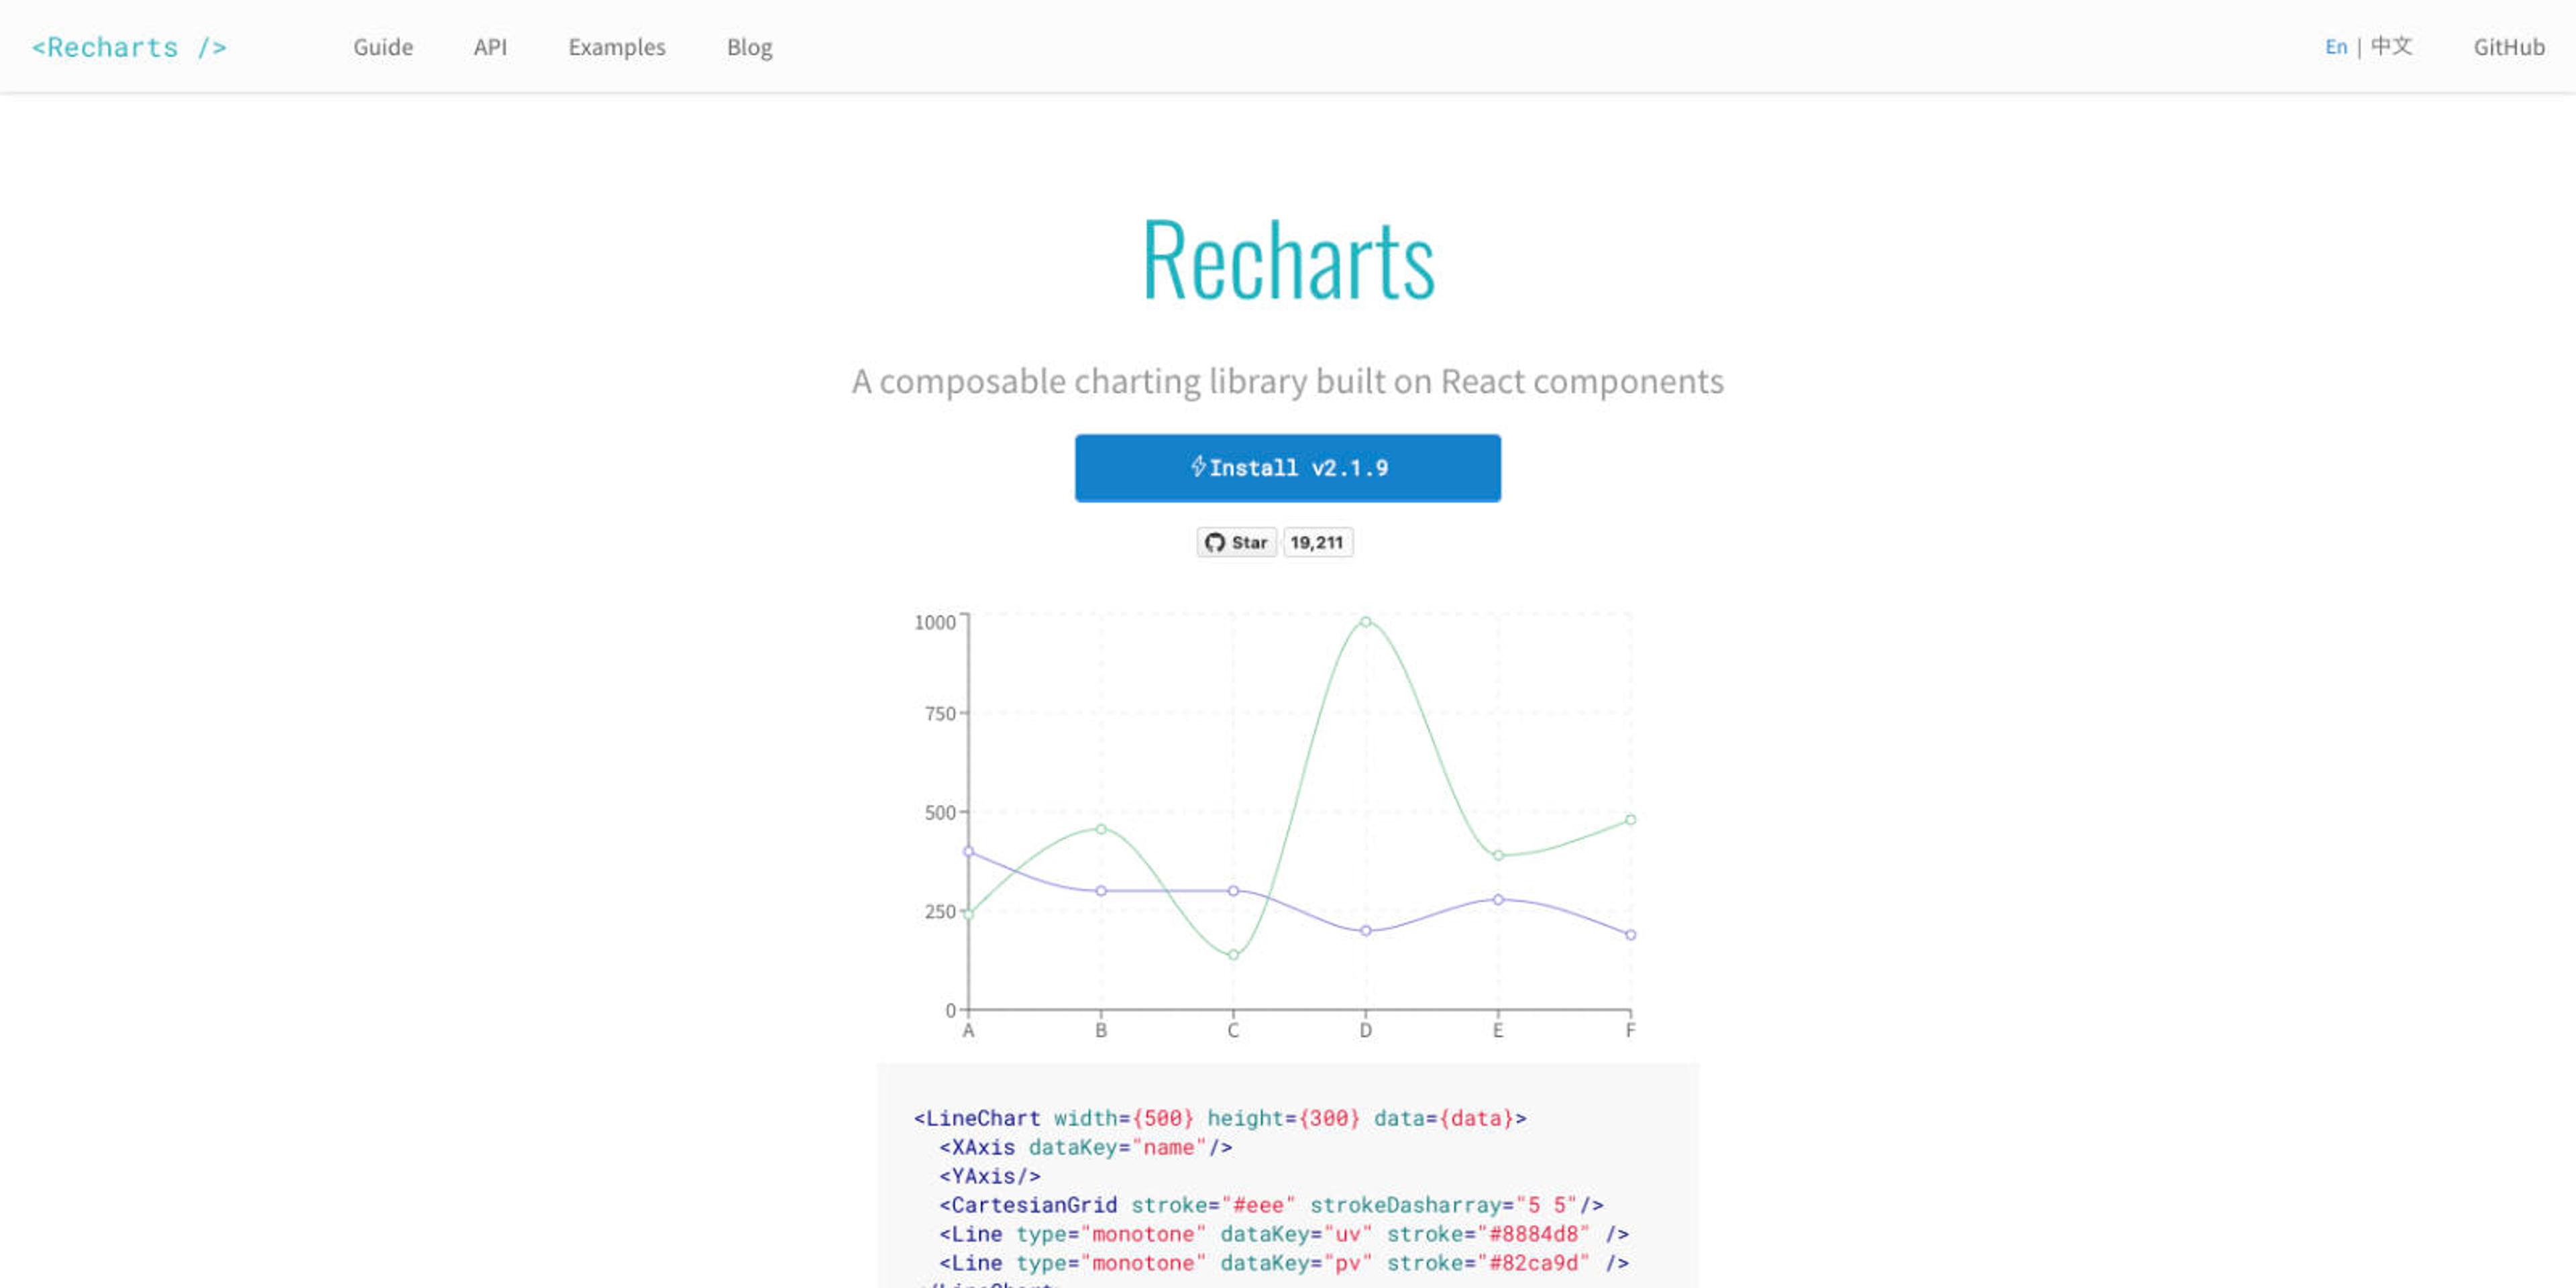The width and height of the screenshot is (2576, 1288).
Task: Open the 19,211 stargazers count
Action: pos(1316,542)
